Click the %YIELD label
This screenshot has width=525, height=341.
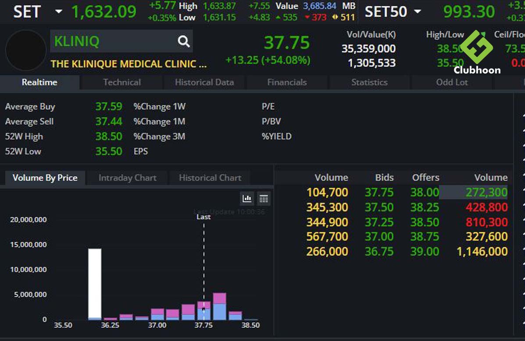(277, 137)
